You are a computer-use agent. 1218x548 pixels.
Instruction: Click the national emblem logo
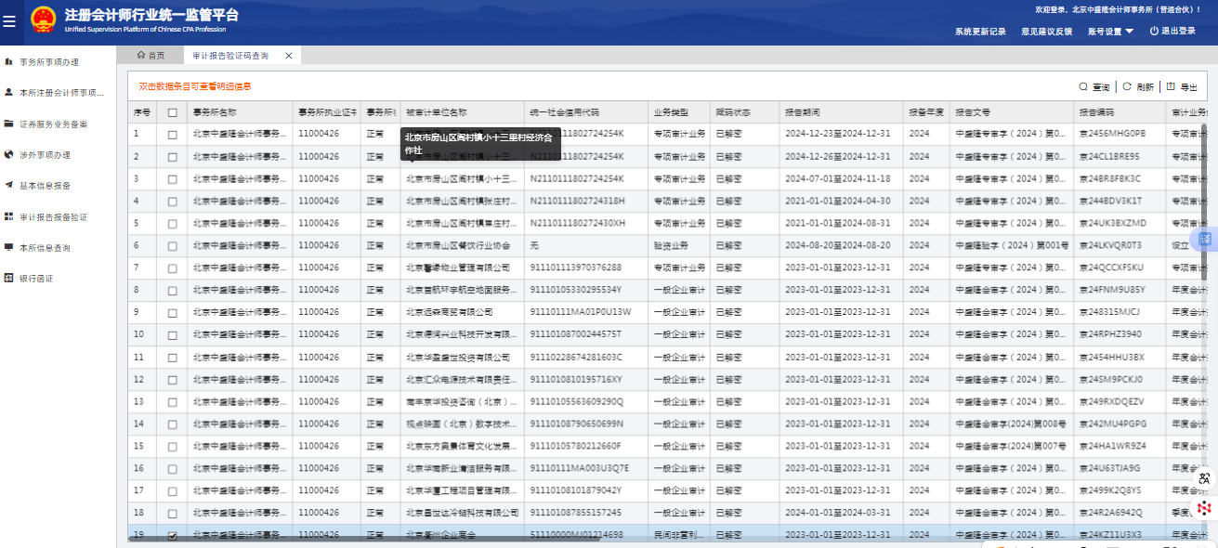[x=43, y=20]
